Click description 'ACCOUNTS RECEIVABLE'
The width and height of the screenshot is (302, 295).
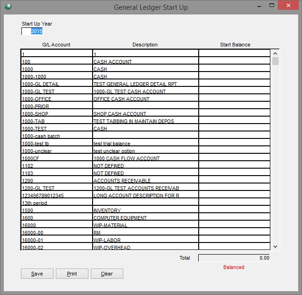(x=146, y=180)
